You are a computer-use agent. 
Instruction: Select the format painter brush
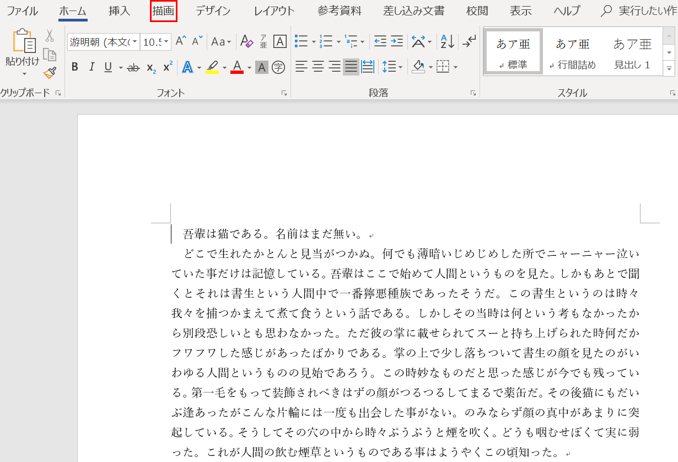coord(50,72)
